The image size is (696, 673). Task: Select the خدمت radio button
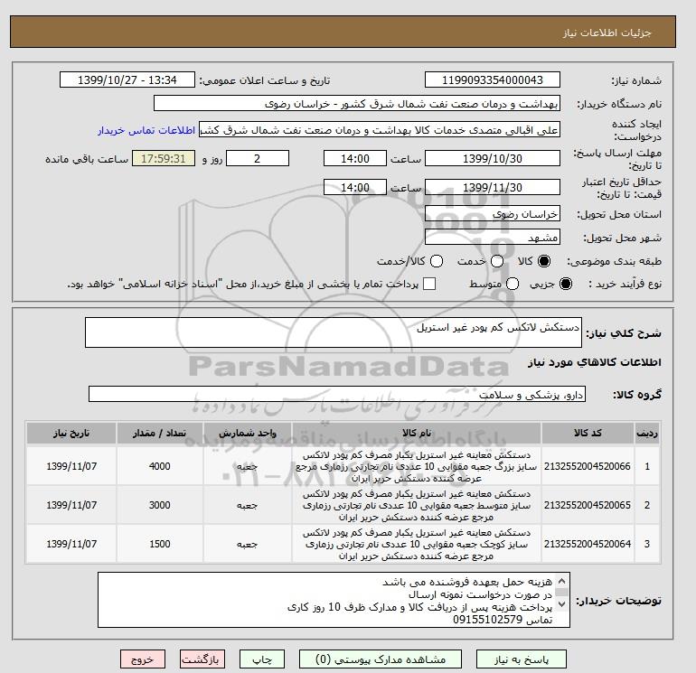click(x=497, y=261)
